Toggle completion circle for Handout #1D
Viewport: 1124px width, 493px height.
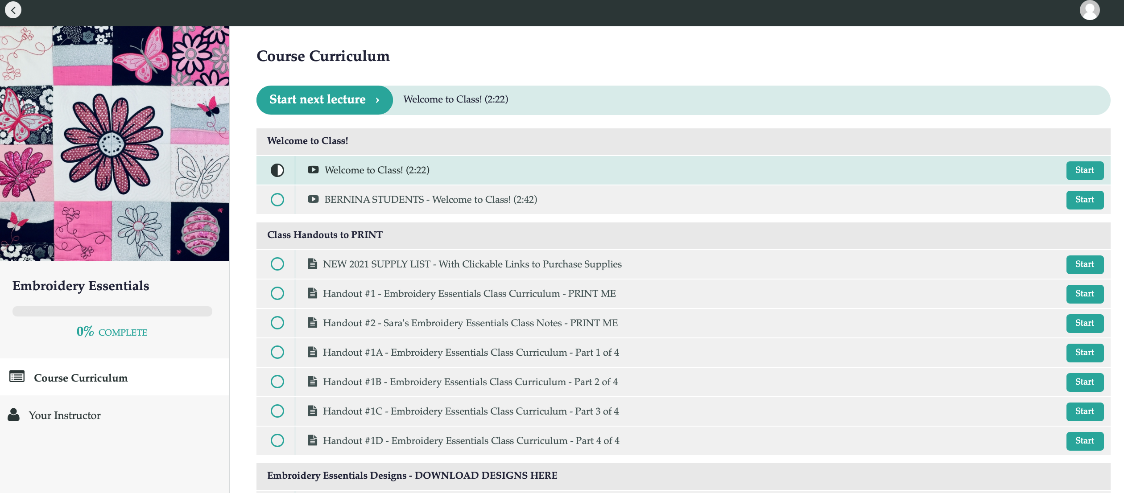tap(277, 441)
